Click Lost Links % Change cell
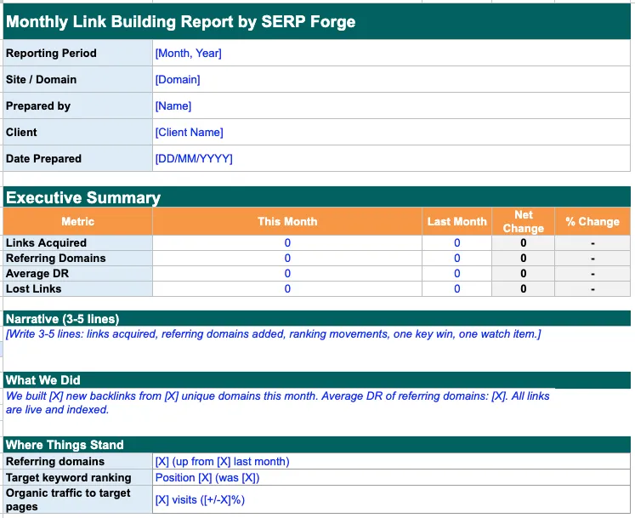 click(x=592, y=289)
